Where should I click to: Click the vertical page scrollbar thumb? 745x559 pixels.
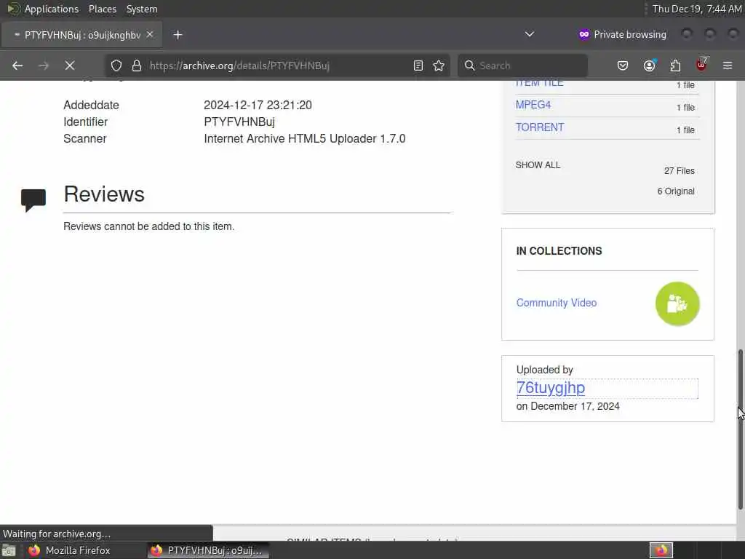(x=740, y=430)
